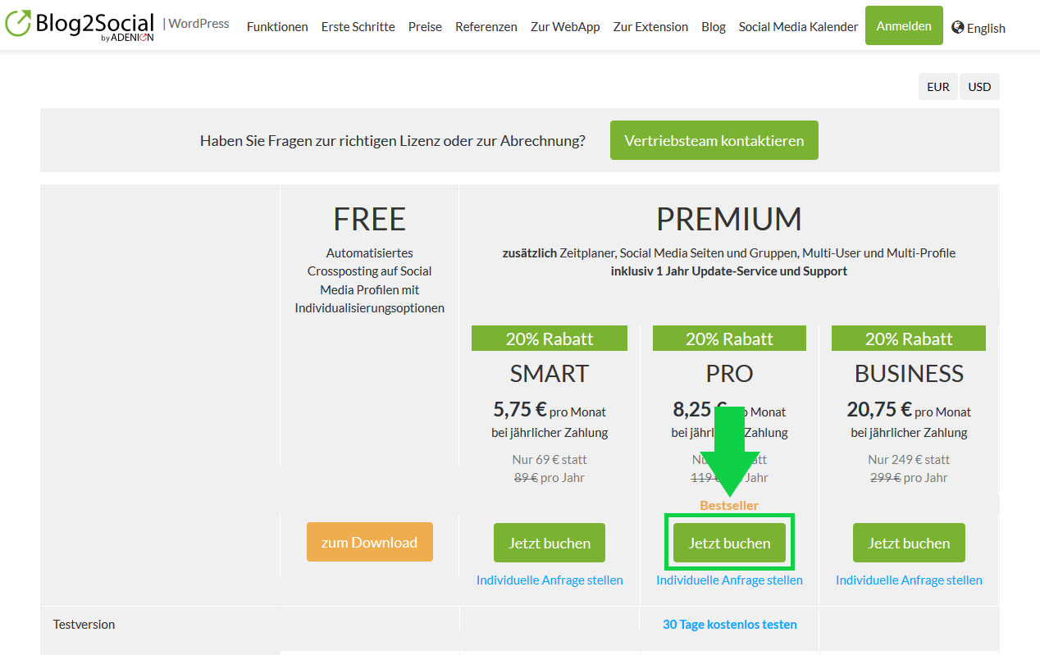Image resolution: width=1040 pixels, height=655 pixels.
Task: Click the 20% Rabatt banner above PRO
Action: tap(729, 339)
